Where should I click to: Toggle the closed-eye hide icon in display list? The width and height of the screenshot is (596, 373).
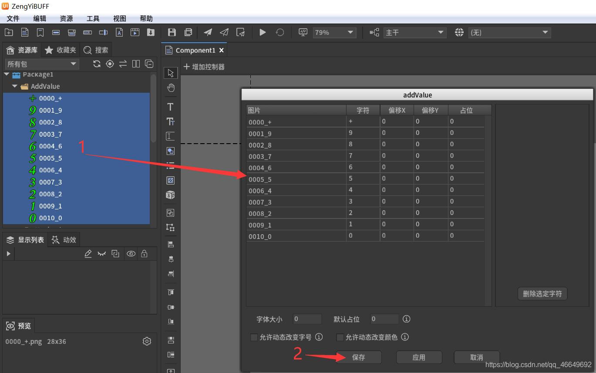[101, 254]
